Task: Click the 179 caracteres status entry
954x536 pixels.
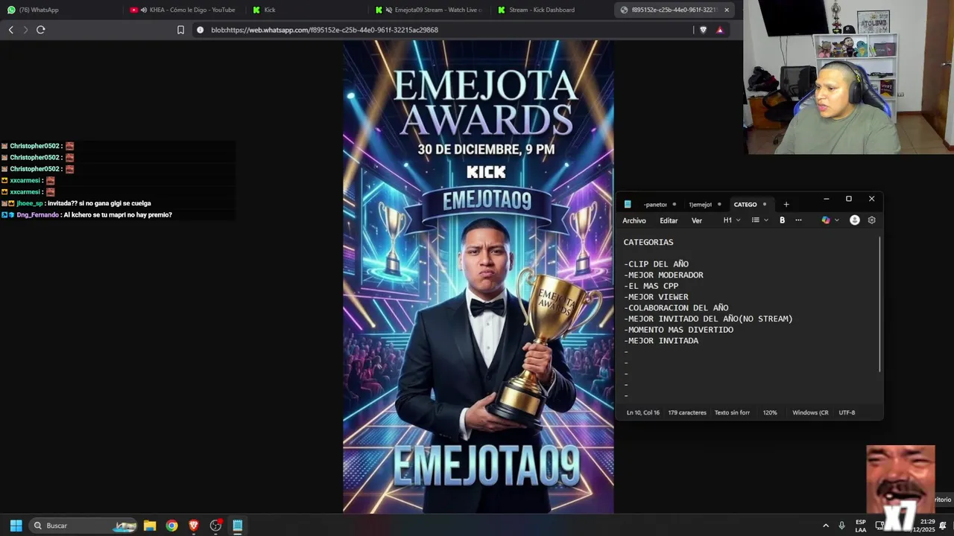Action: click(x=687, y=412)
